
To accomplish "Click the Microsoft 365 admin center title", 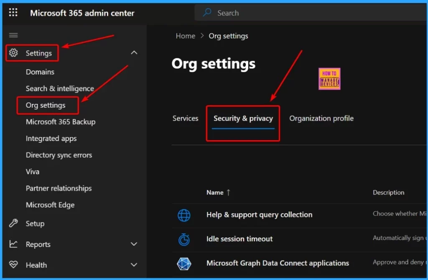I will coord(82,13).
